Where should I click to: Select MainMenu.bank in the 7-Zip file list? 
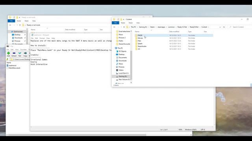point(13,68)
